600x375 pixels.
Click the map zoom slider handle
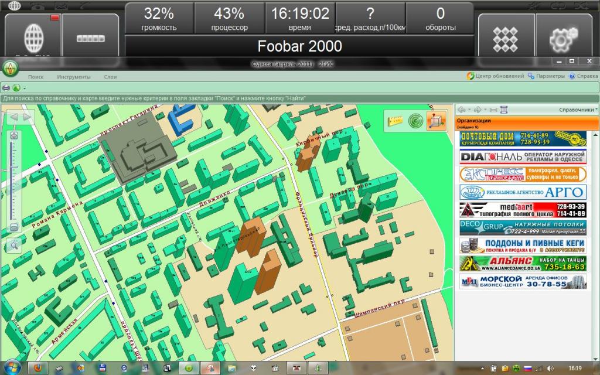[14, 166]
